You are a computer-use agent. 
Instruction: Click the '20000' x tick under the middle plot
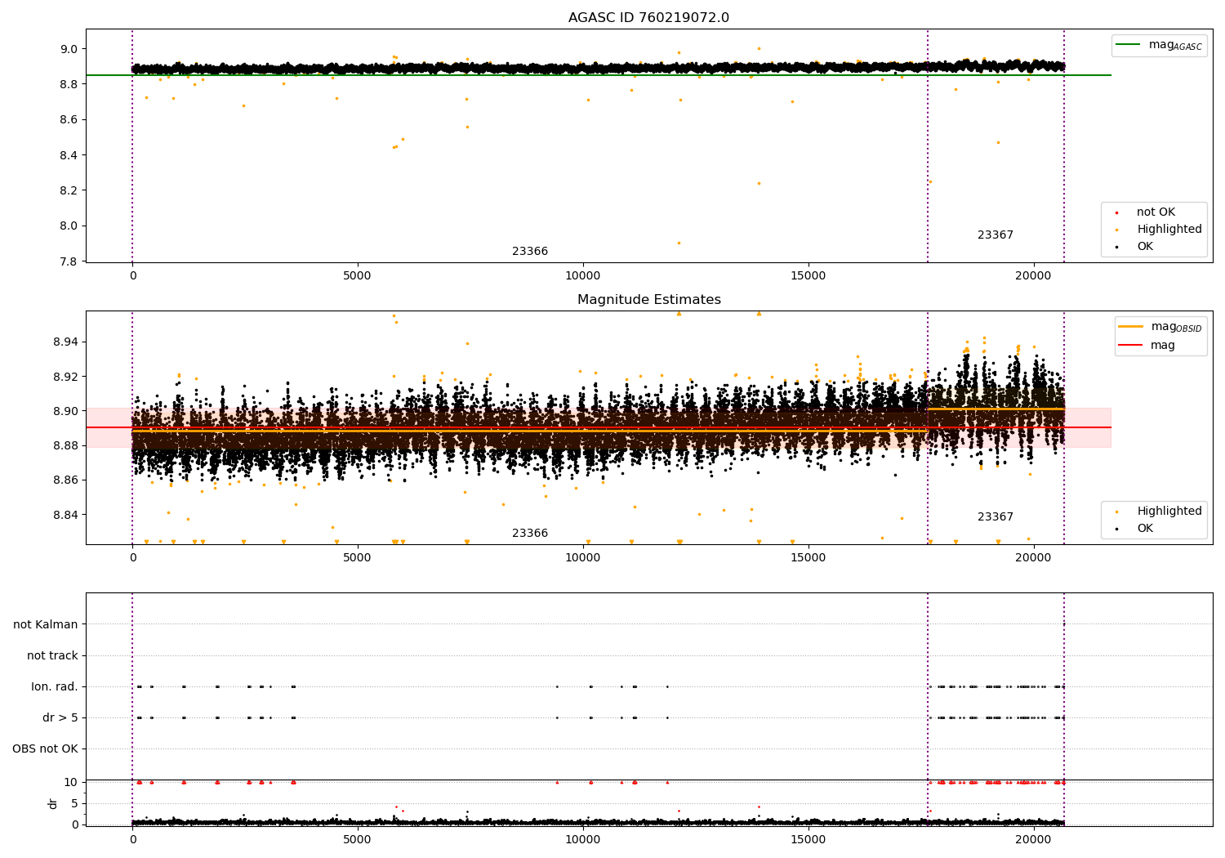[x=1033, y=558]
